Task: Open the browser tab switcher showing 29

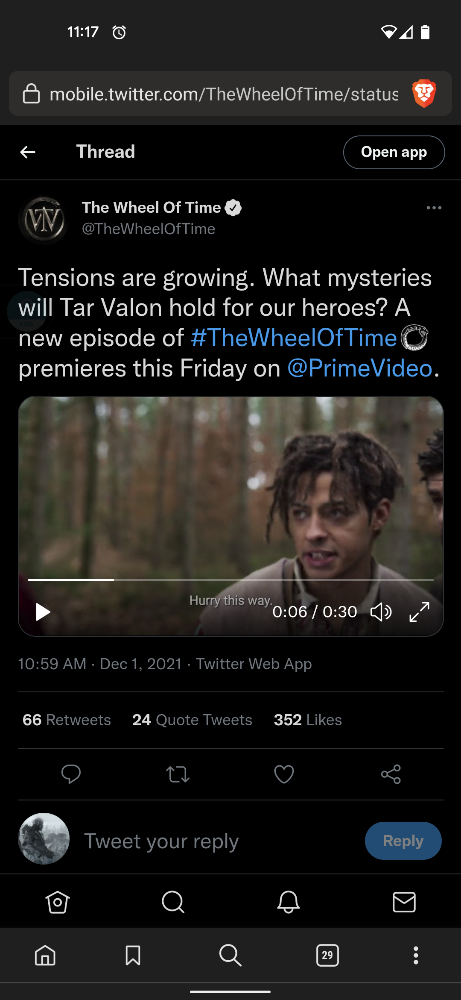Action: coord(327,955)
